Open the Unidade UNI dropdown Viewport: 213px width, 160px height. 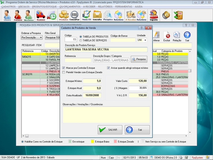click(145, 40)
